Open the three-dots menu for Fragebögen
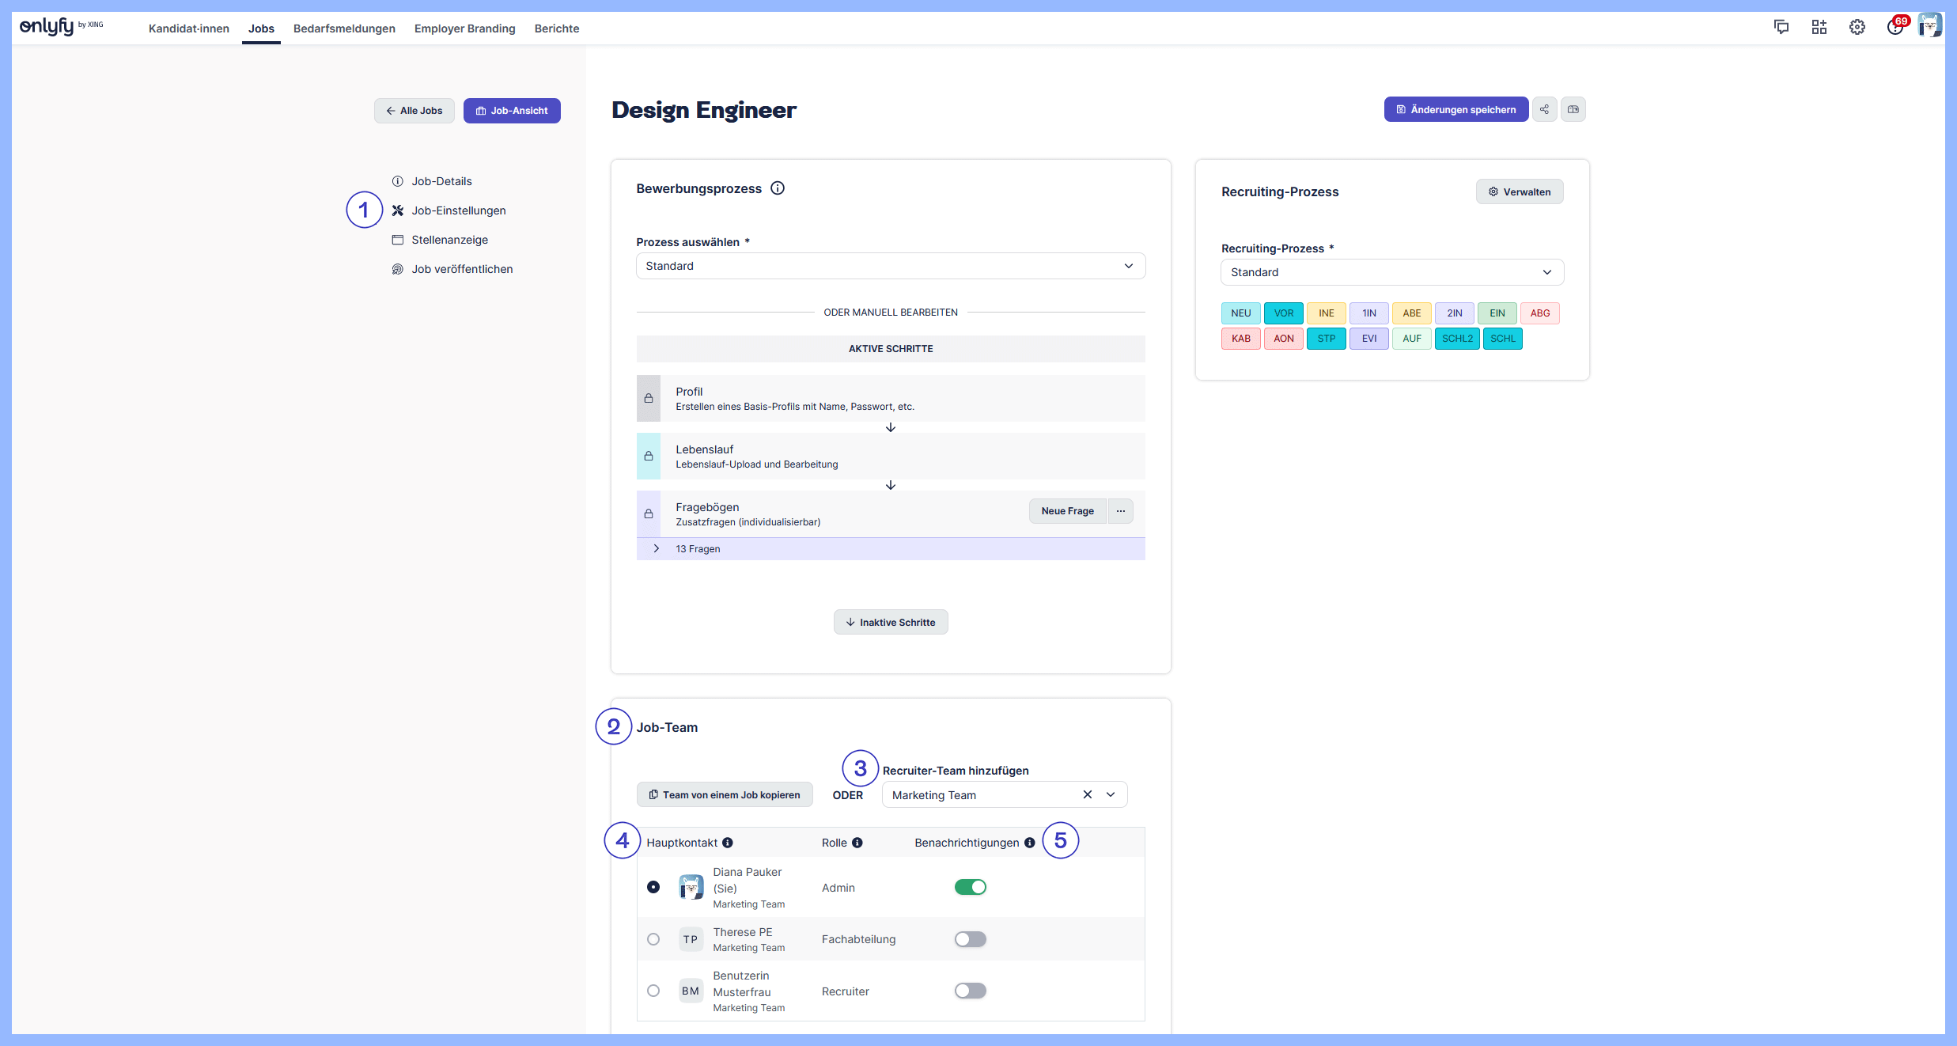This screenshot has height=1046, width=1957. [x=1120, y=511]
